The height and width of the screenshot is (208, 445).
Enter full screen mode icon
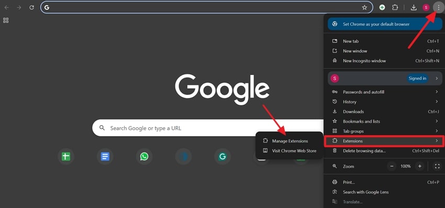click(437, 166)
